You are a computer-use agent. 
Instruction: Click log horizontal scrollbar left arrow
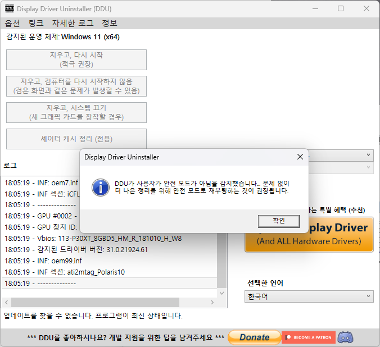point(7,302)
